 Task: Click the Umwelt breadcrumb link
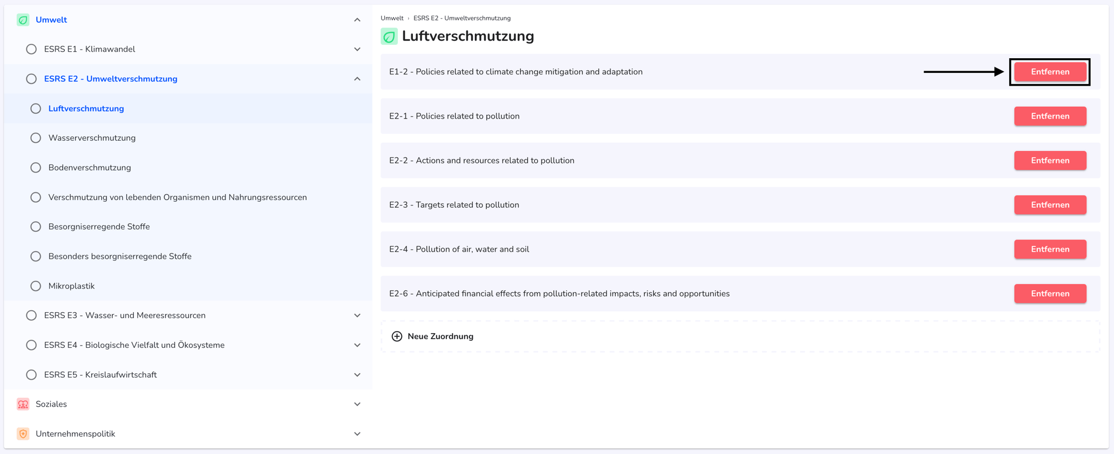pos(392,18)
